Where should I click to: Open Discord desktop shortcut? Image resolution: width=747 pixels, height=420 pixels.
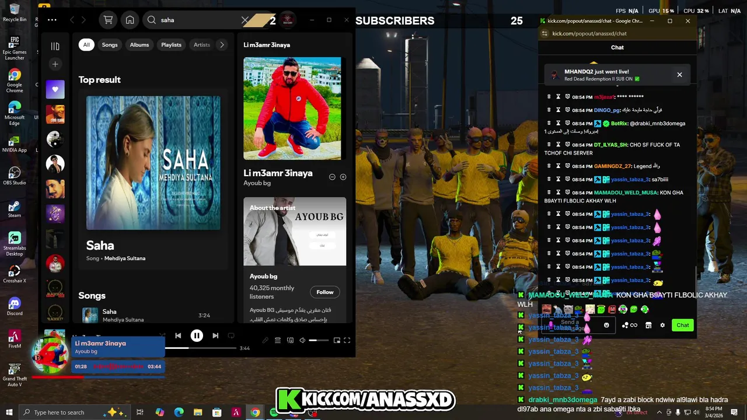pyautogui.click(x=15, y=306)
